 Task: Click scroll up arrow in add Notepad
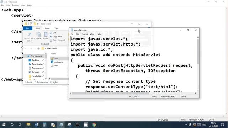point(198,38)
